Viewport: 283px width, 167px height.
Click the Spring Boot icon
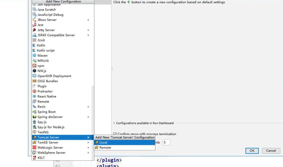pos(35,112)
